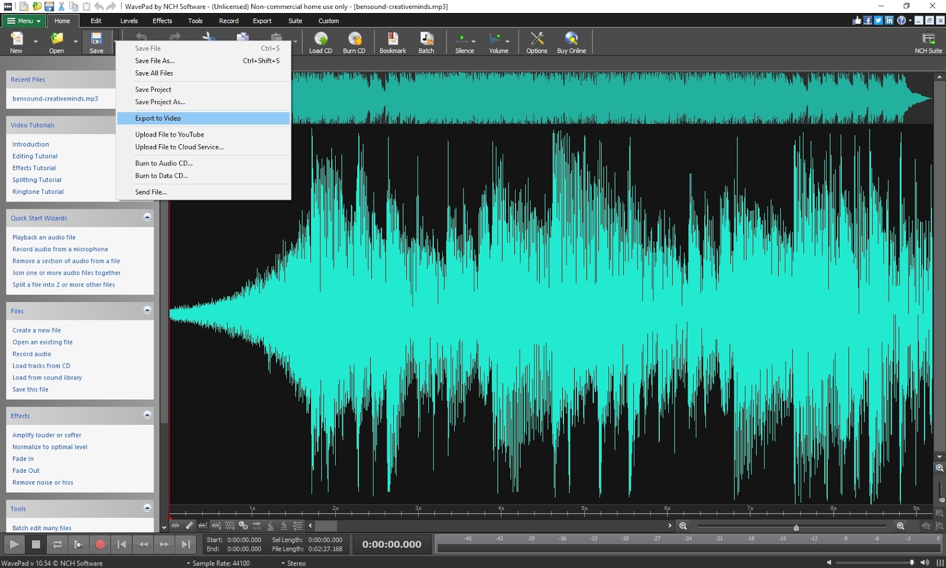
Task: Click the record button in transport controls
Action: [x=101, y=544]
